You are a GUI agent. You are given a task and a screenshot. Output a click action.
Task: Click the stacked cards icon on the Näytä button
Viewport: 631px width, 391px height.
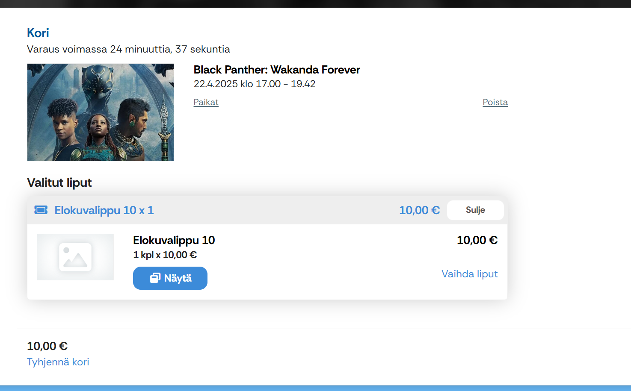(x=155, y=278)
